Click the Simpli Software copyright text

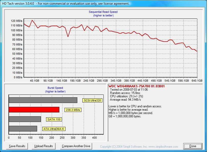coord(139,147)
